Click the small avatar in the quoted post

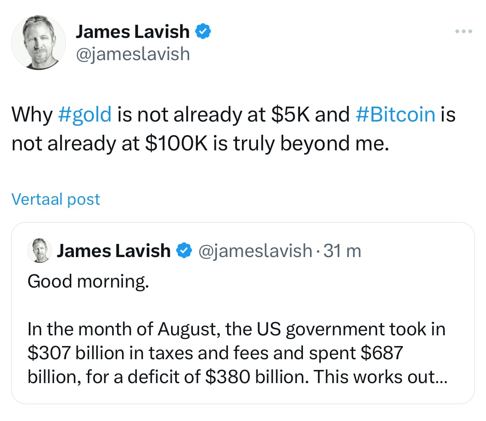(x=38, y=250)
